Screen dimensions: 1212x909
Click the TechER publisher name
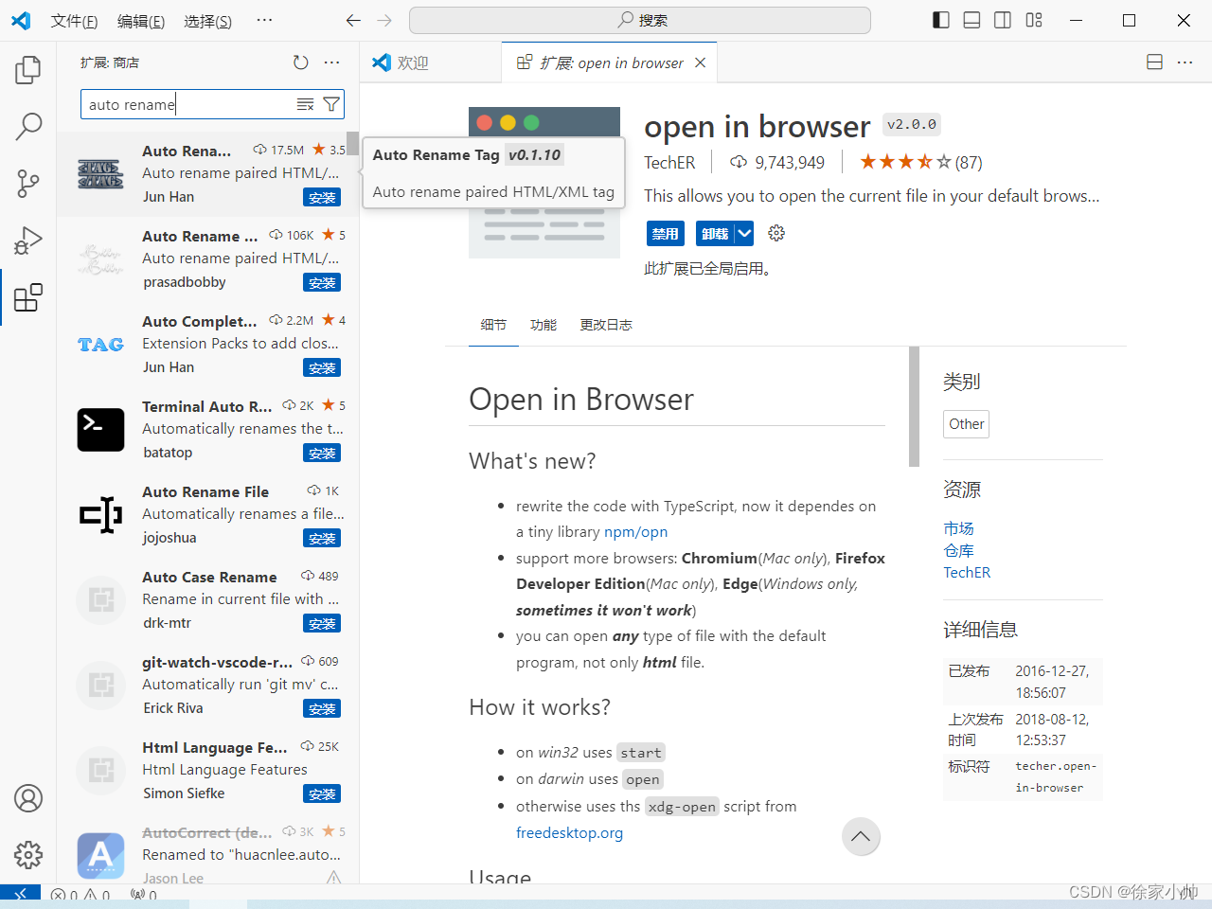[669, 163]
